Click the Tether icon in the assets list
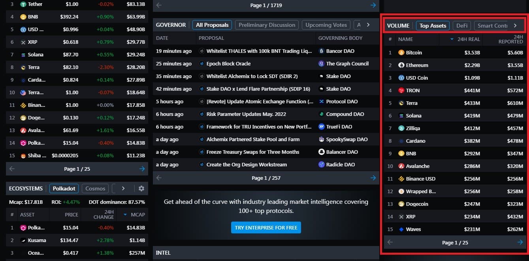 click(x=23, y=4)
